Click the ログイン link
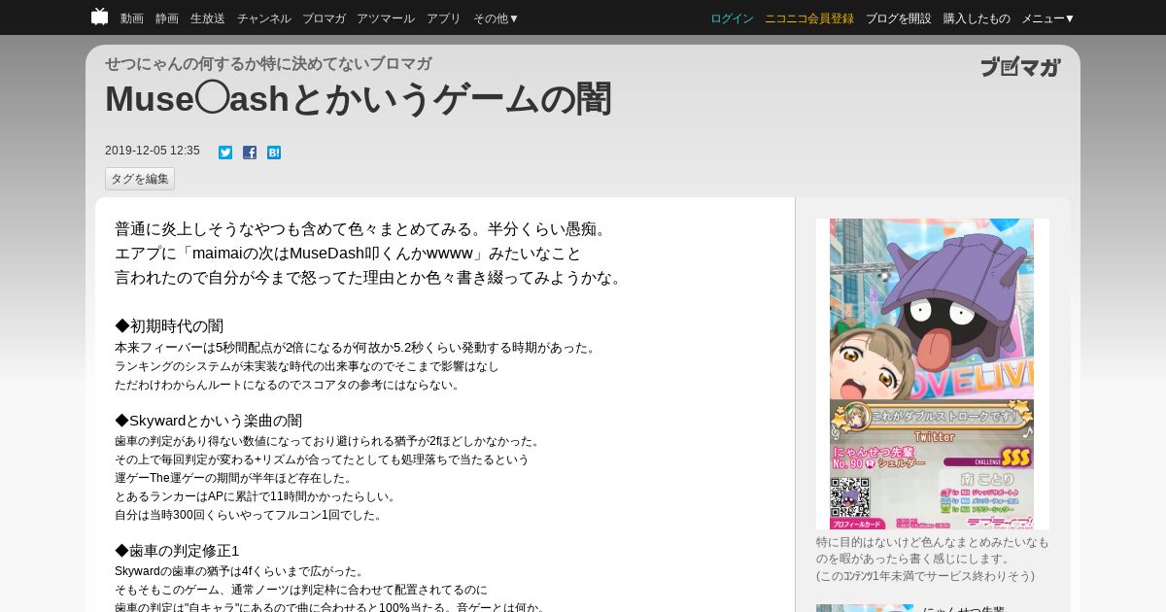Viewport: 1166px width, 612px height. 732,18
